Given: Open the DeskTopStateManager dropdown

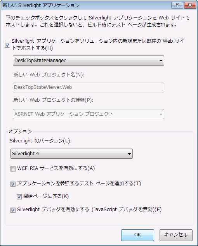Looking at the screenshot, I should 89,61.
